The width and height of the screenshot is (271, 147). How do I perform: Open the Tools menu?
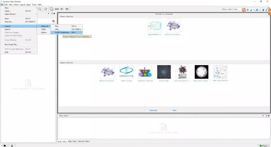(34, 5)
